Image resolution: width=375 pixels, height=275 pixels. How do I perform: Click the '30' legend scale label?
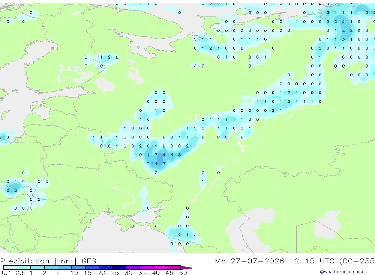(x=128, y=273)
